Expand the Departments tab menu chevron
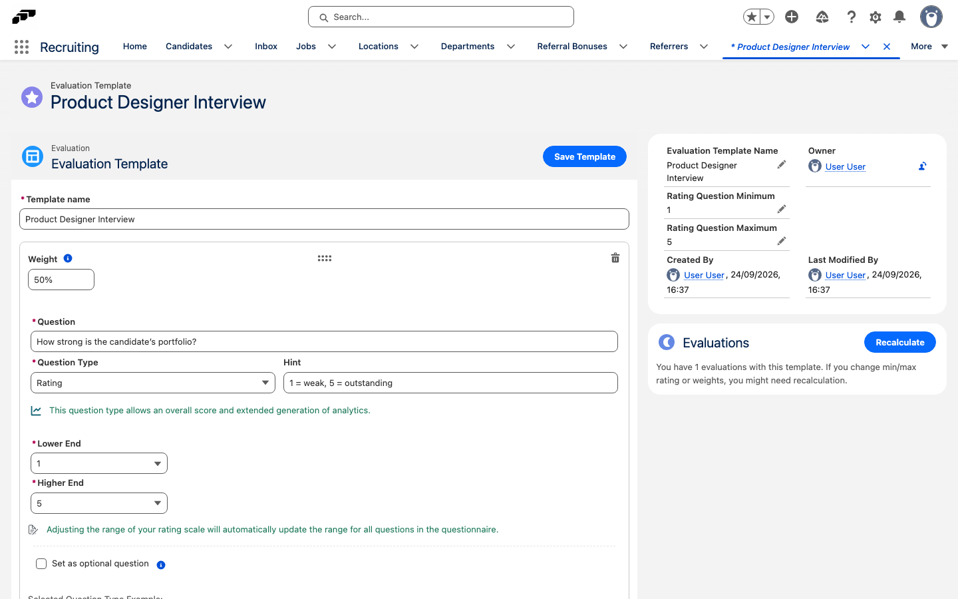958x599 pixels. pos(511,47)
